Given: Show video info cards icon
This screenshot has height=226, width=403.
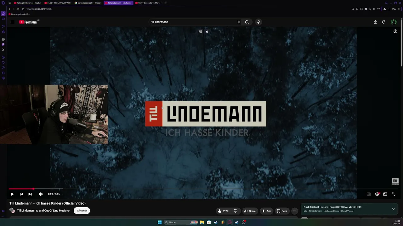Looking at the screenshot, I should [395, 31].
